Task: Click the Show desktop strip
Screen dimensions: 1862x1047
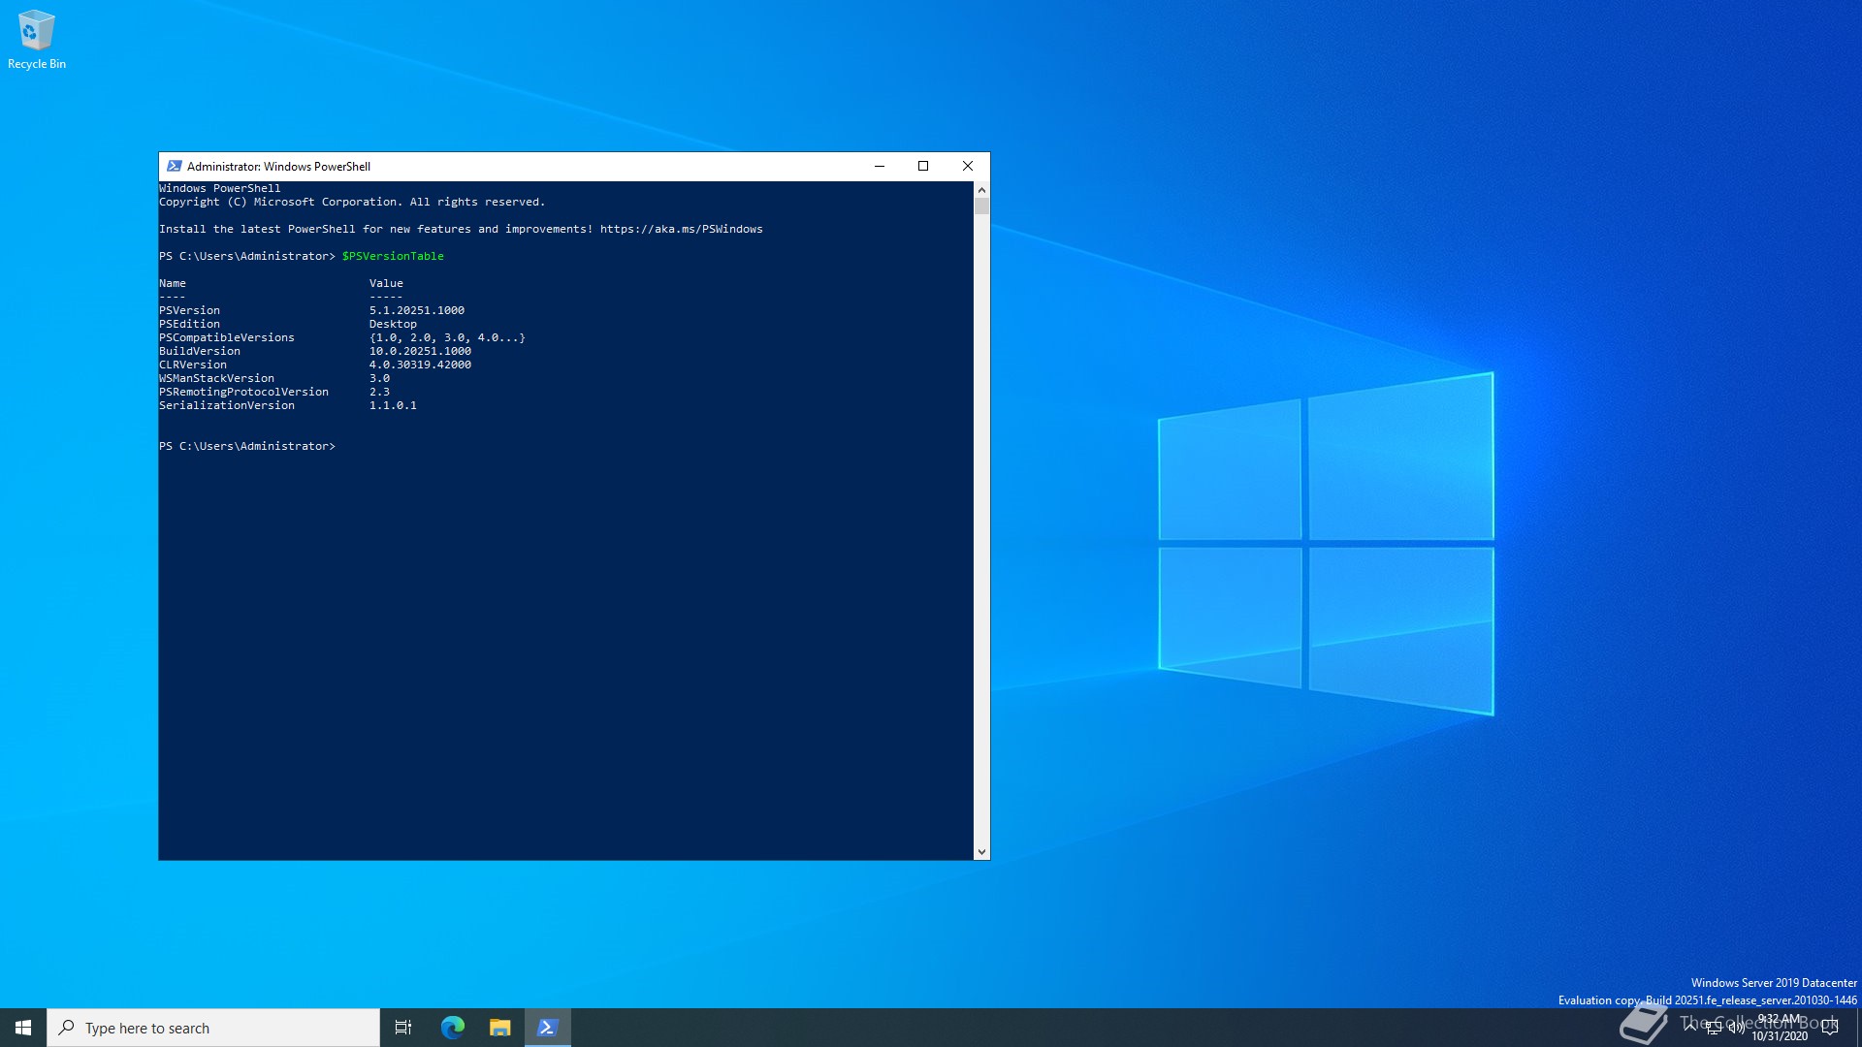Action: pos(1858,1028)
